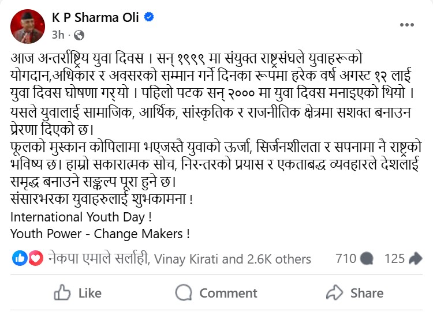The image size is (433, 312).
Task: Click the 3h post timestamp
Action: [58, 35]
